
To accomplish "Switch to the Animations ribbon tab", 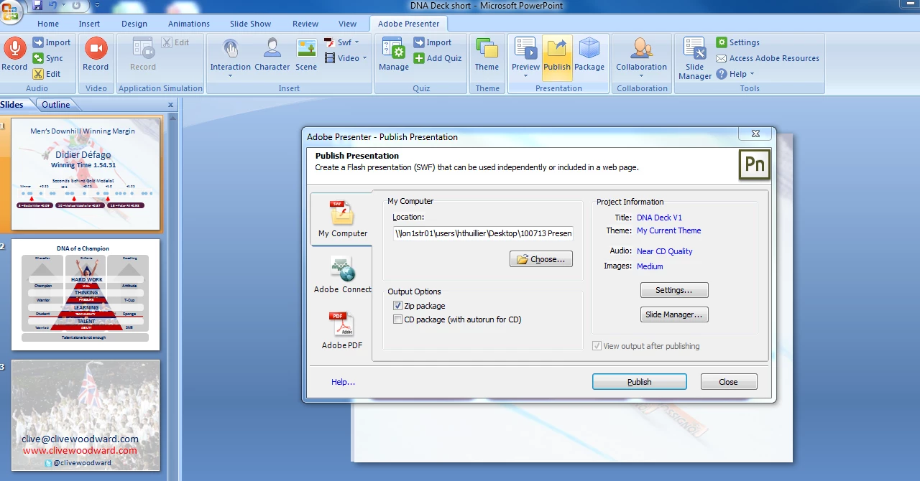I will (x=189, y=24).
